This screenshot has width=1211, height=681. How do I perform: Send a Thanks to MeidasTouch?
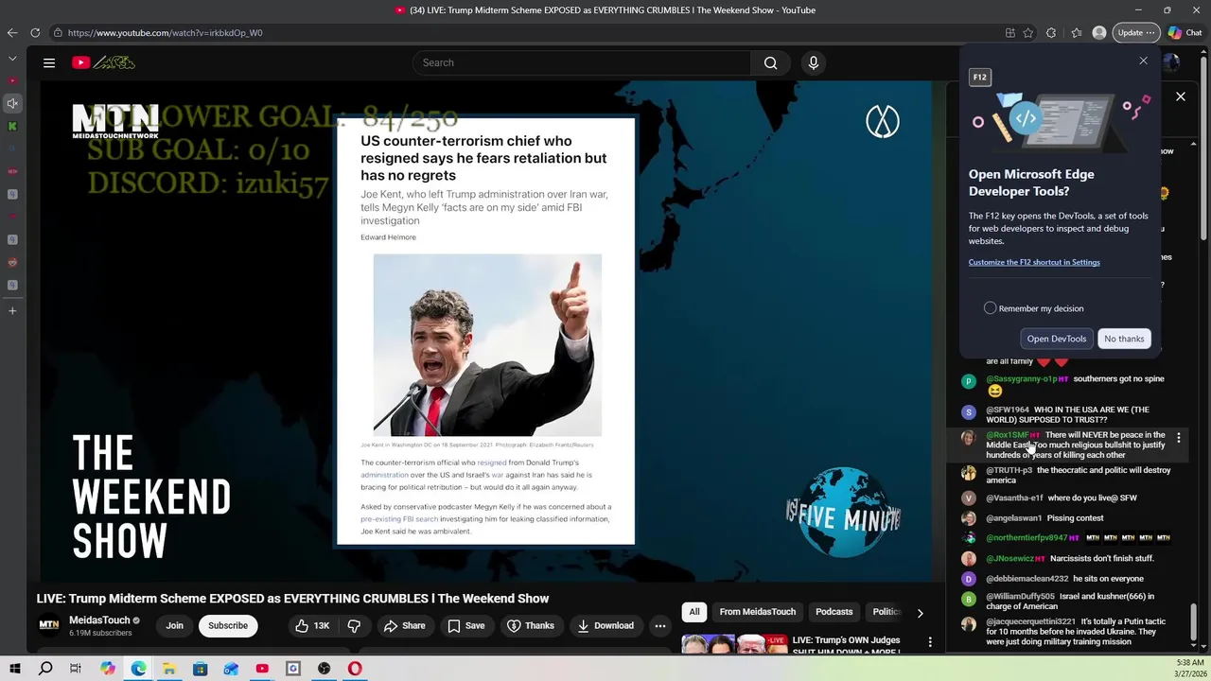point(530,625)
